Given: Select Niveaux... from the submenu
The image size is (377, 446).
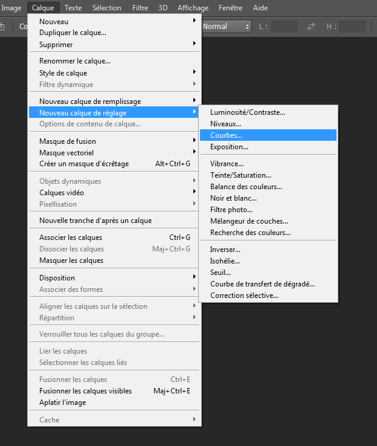Looking at the screenshot, I should [225, 124].
